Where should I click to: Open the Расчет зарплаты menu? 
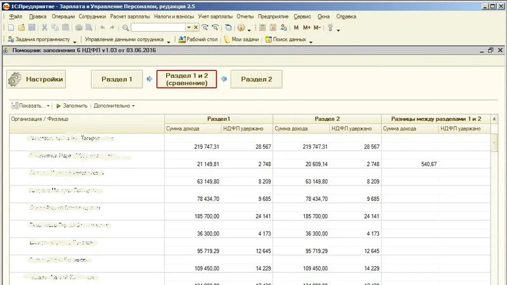point(130,16)
